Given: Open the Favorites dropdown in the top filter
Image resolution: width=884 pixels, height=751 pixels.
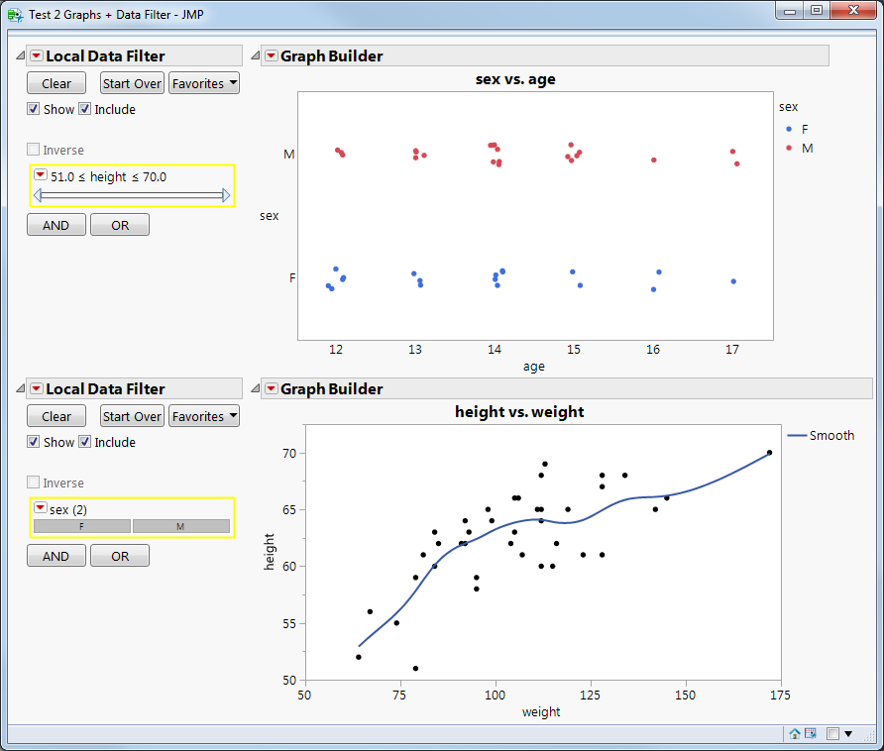Looking at the screenshot, I should point(203,83).
